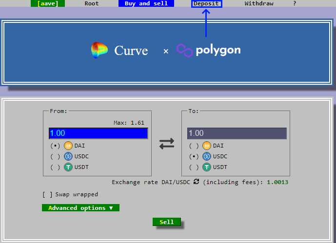Switch to the Deposit tab
336x243 pixels.
point(207,3)
